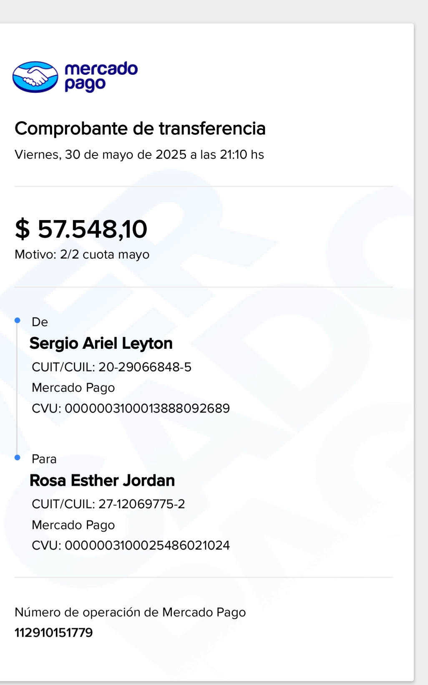Click the Para label
This screenshot has width=428, height=685.
tap(44, 459)
